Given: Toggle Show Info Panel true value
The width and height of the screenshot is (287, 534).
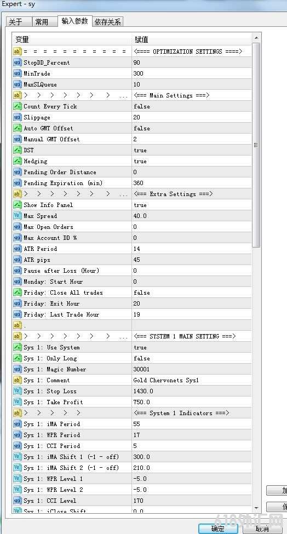Looking at the screenshot, I should click(x=192, y=205).
